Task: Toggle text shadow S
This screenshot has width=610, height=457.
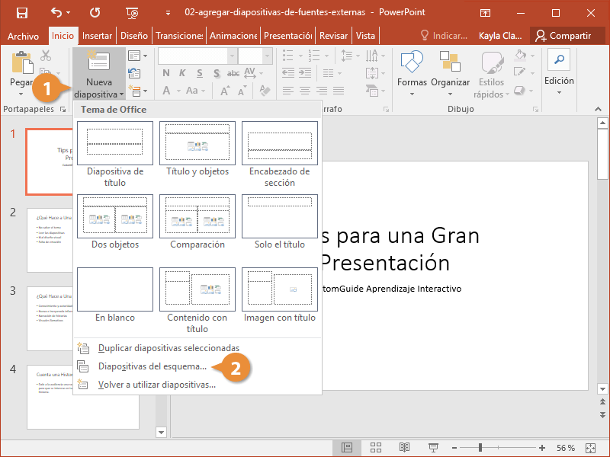Action: click(x=217, y=73)
